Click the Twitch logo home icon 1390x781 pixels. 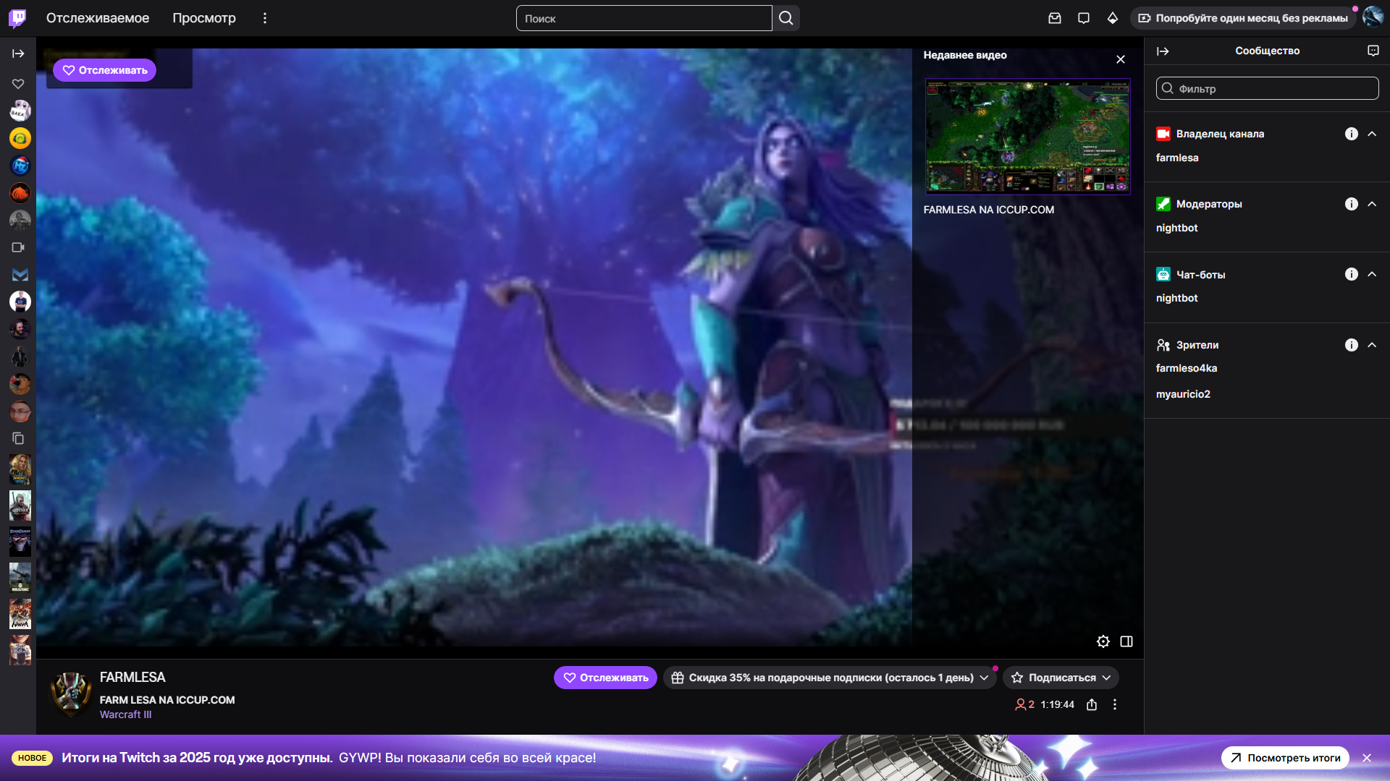pyautogui.click(x=17, y=18)
